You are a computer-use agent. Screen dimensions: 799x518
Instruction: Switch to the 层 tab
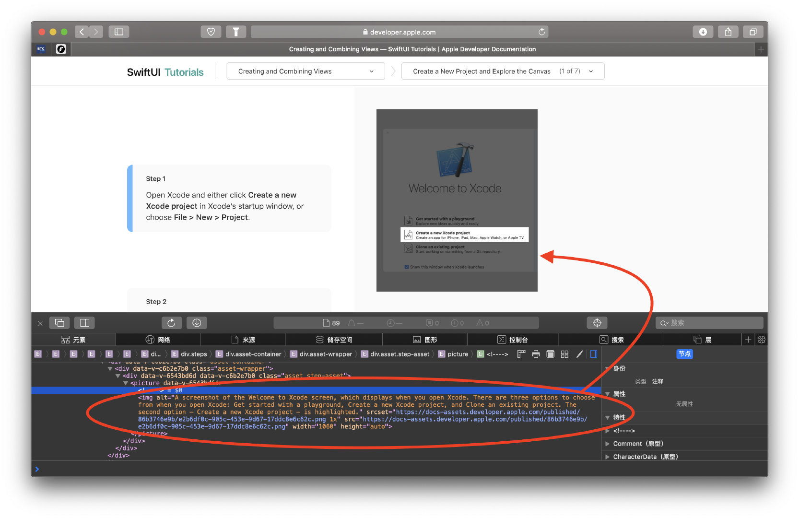click(703, 340)
